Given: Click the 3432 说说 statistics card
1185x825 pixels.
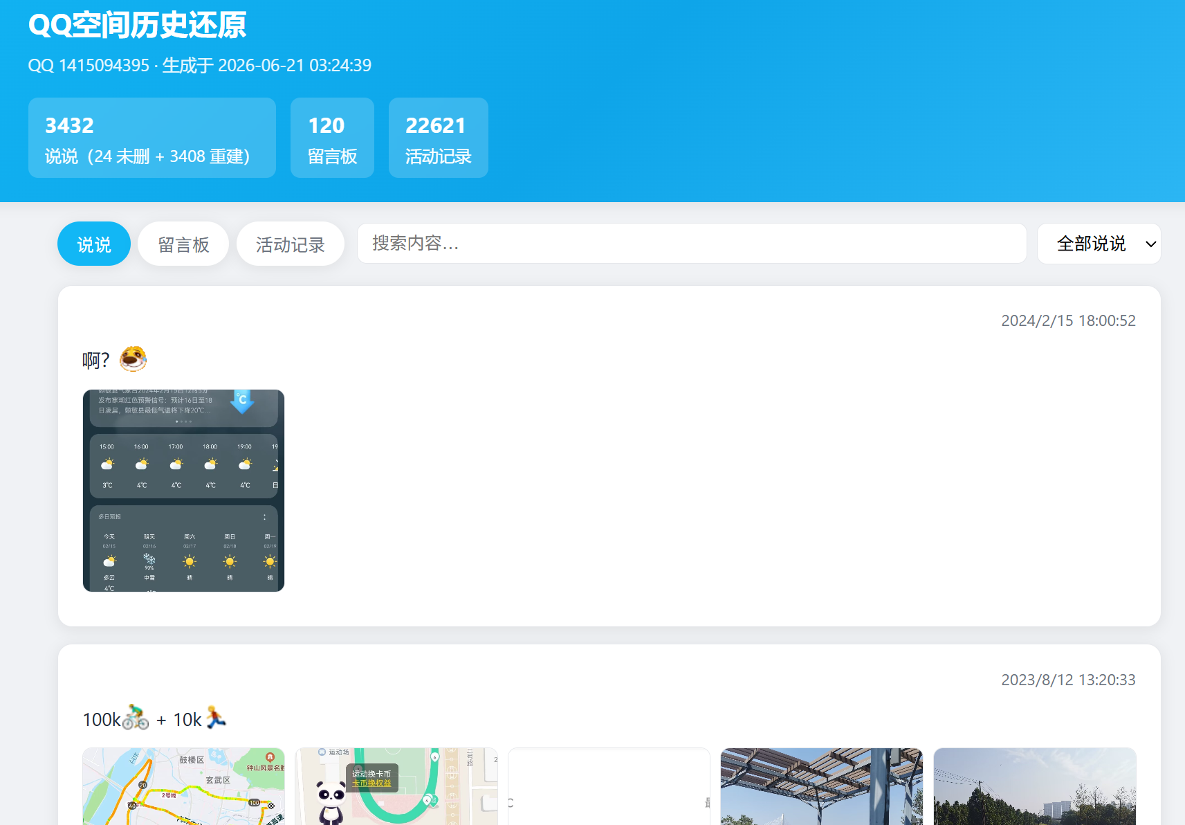Looking at the screenshot, I should pyautogui.click(x=152, y=138).
